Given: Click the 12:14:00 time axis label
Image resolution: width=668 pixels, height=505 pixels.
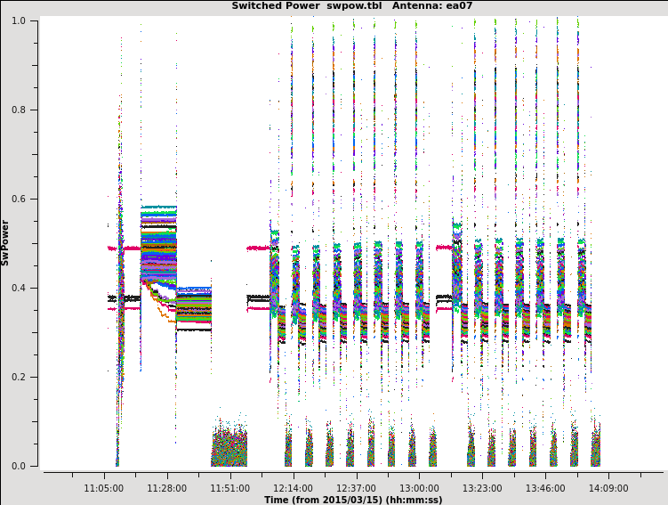Looking at the screenshot, I should 293,488.
